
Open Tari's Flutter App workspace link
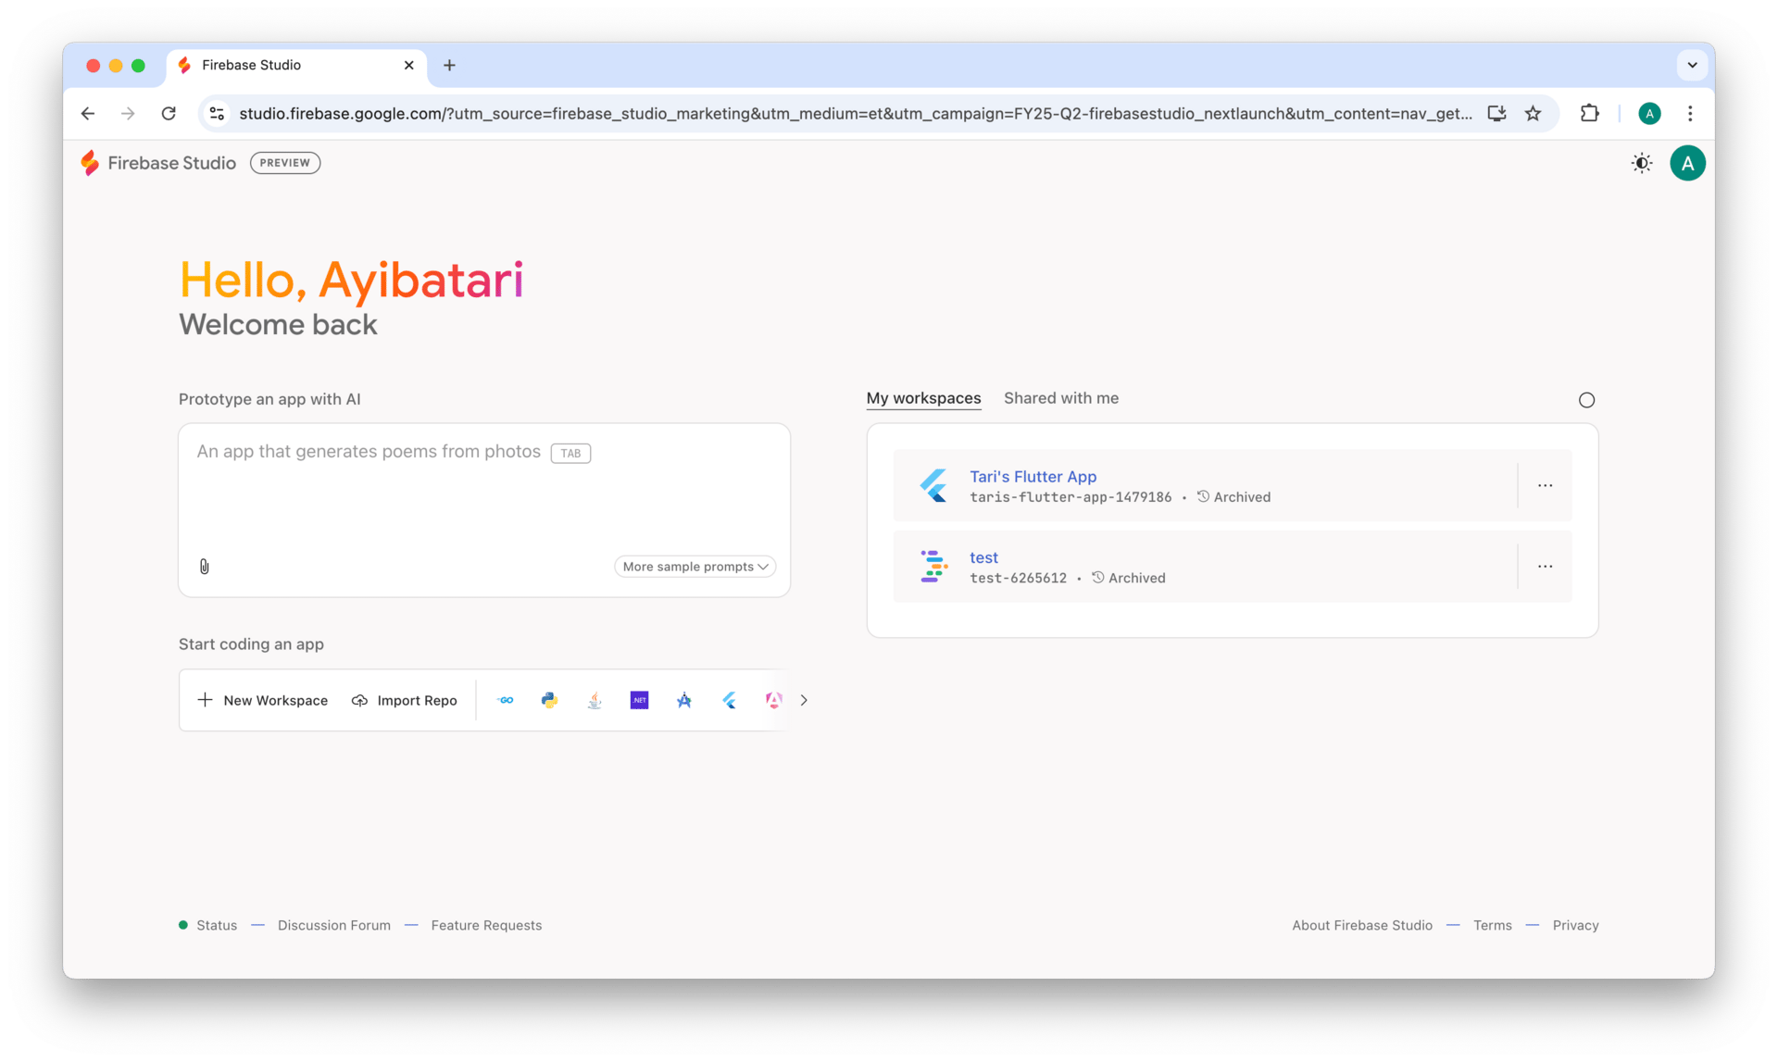coord(1033,477)
